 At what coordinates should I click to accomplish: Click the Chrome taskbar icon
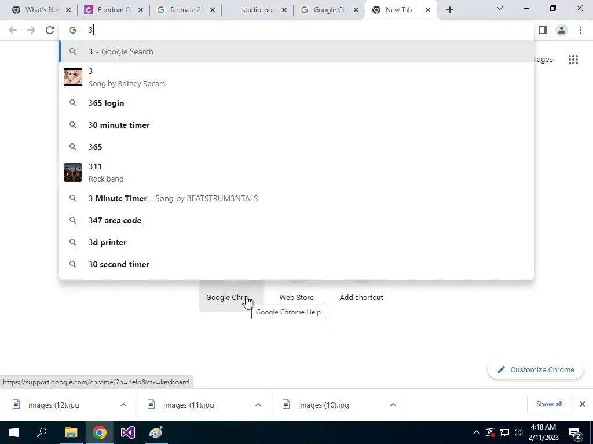[100, 432]
